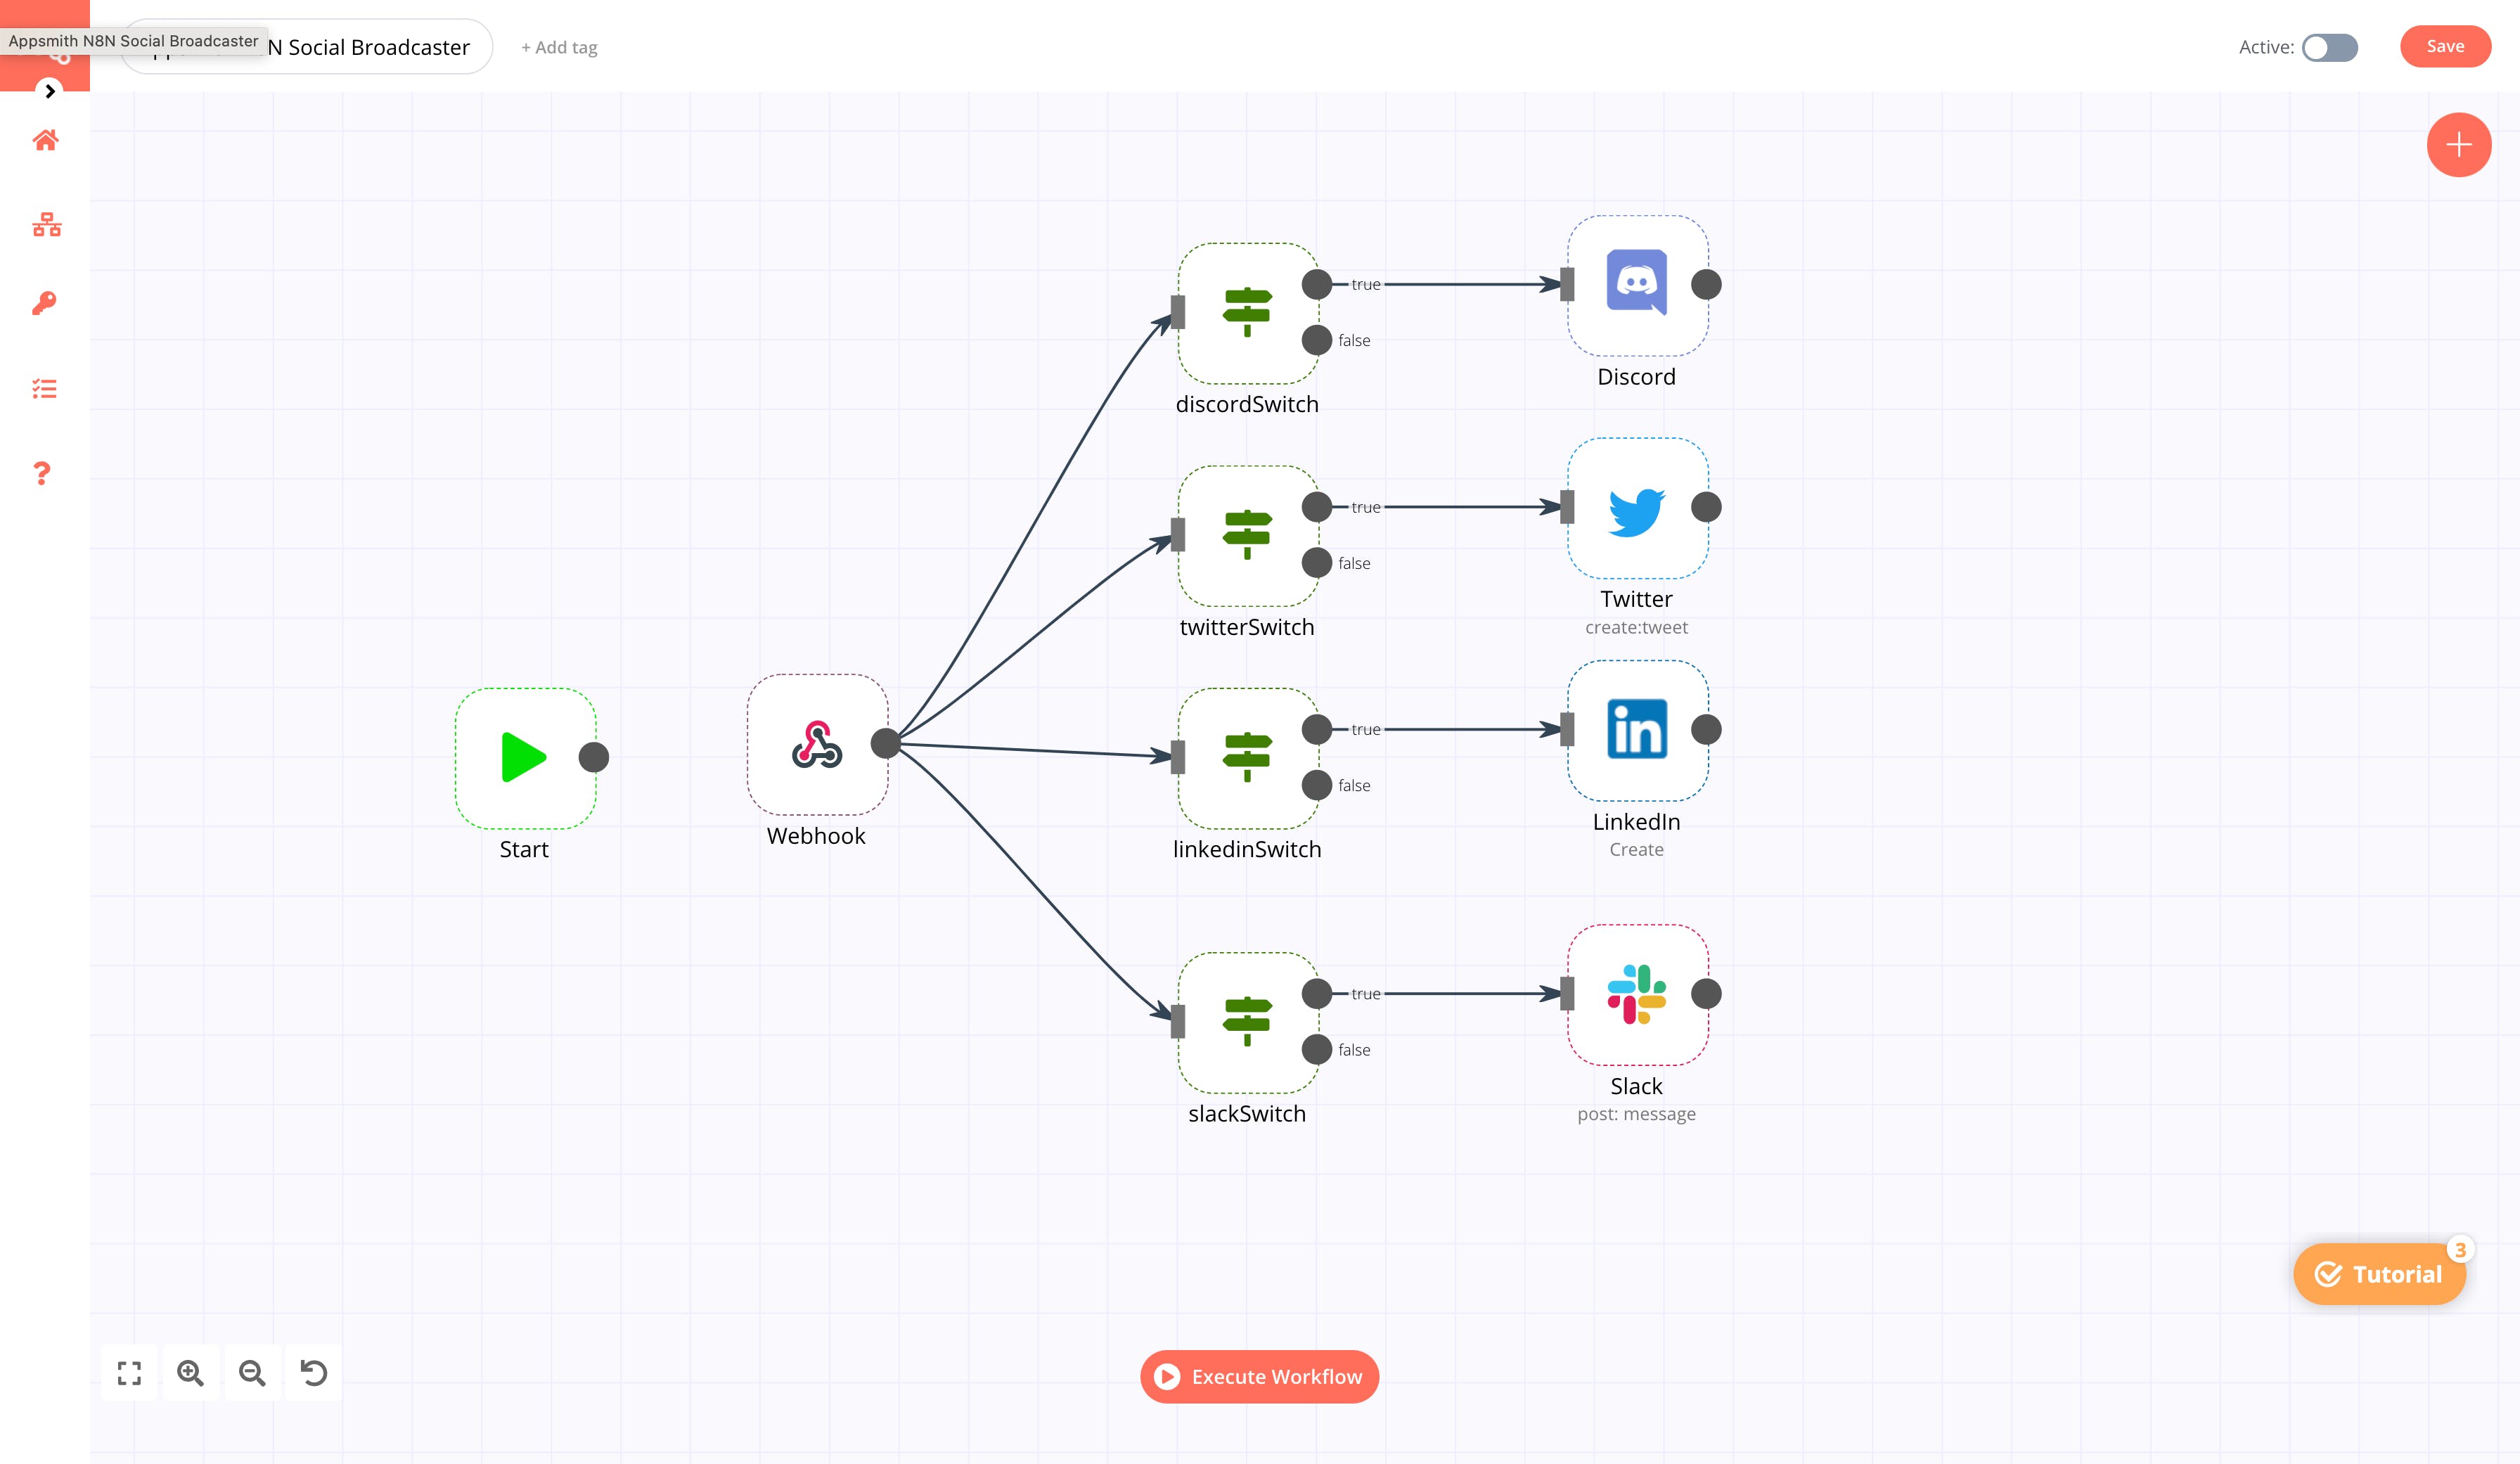
Task: Select the LinkedIn node
Action: point(1636,730)
